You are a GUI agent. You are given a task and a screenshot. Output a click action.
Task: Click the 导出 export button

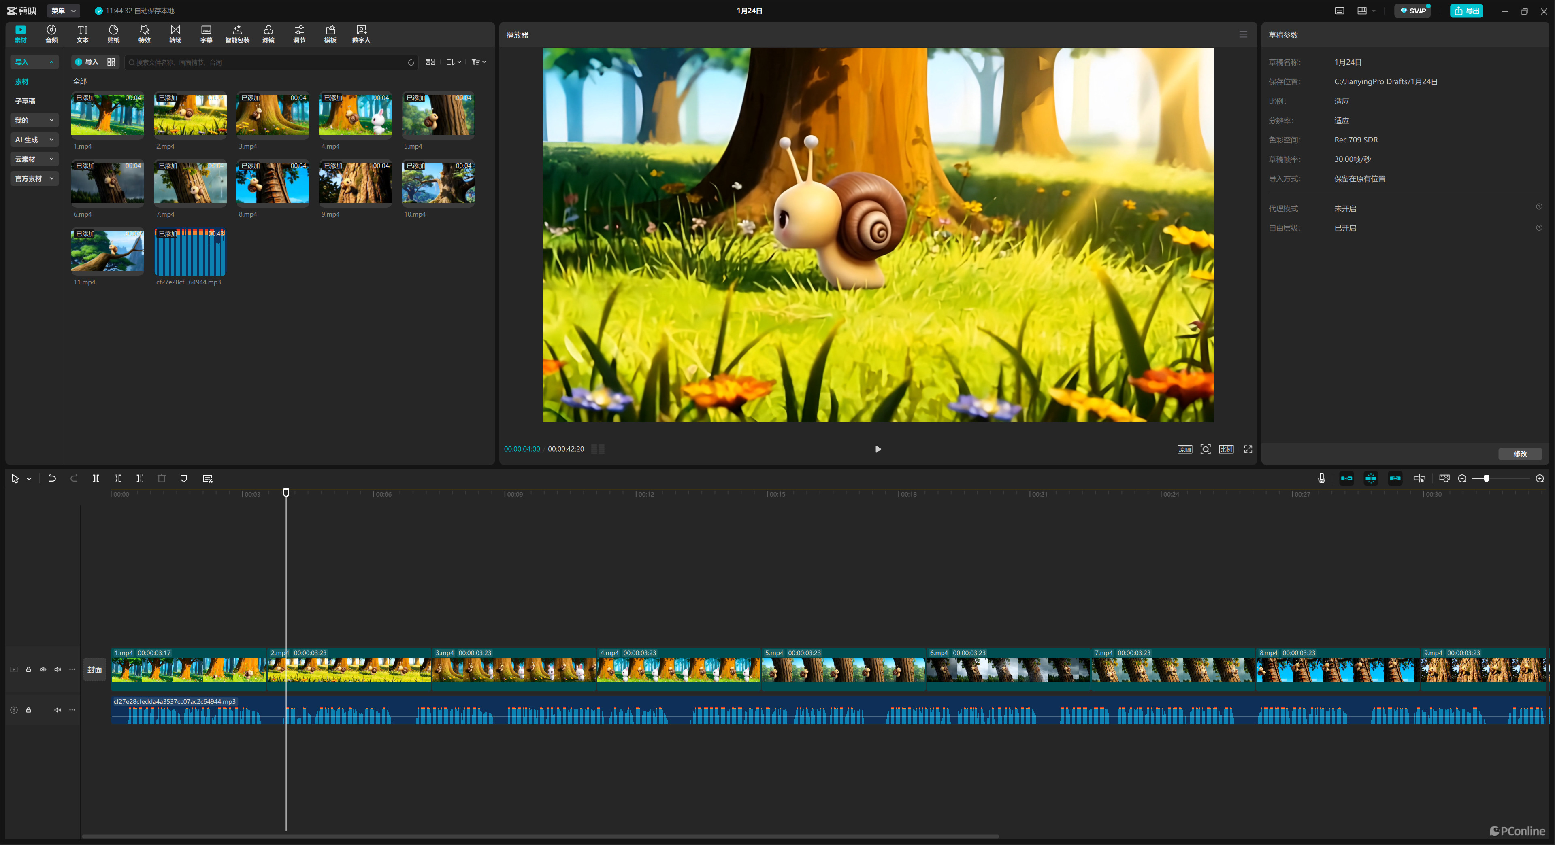tap(1466, 11)
